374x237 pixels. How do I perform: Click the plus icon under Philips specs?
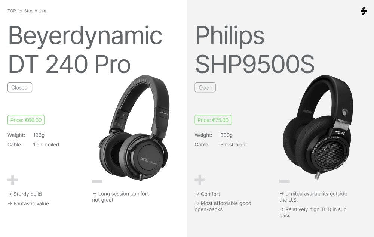tap(200, 180)
